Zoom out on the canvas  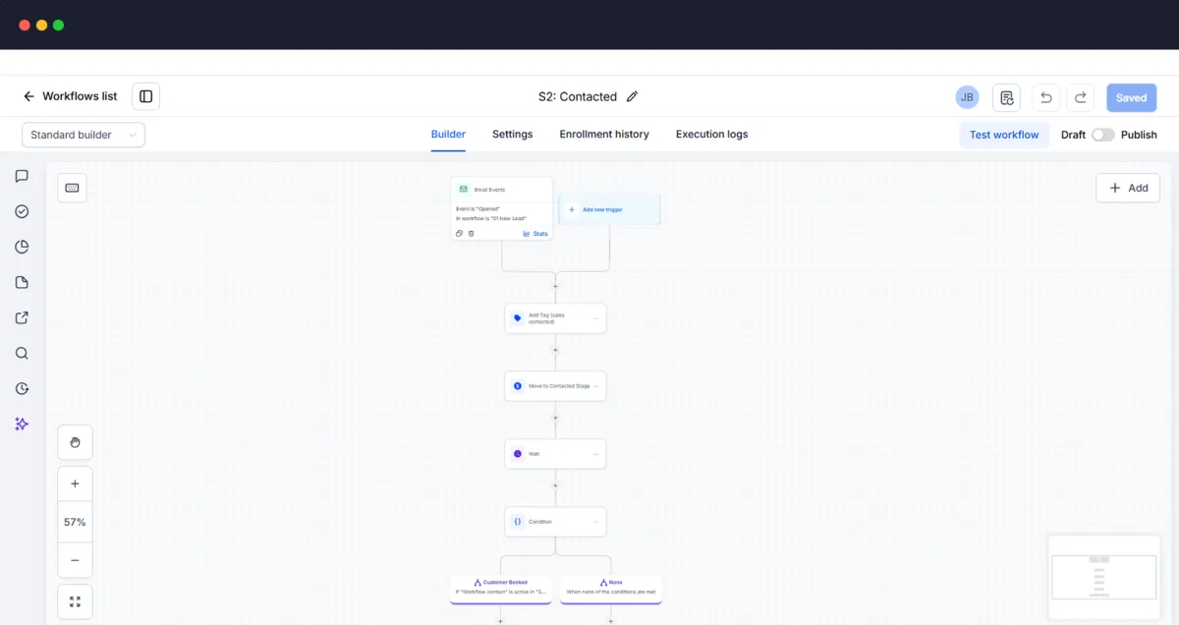[x=75, y=560]
